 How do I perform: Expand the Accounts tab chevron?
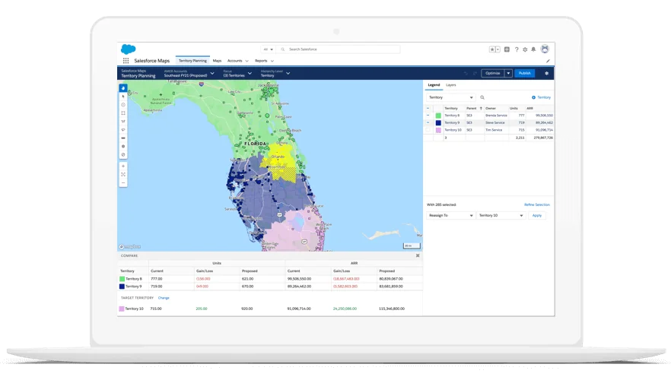[247, 61]
